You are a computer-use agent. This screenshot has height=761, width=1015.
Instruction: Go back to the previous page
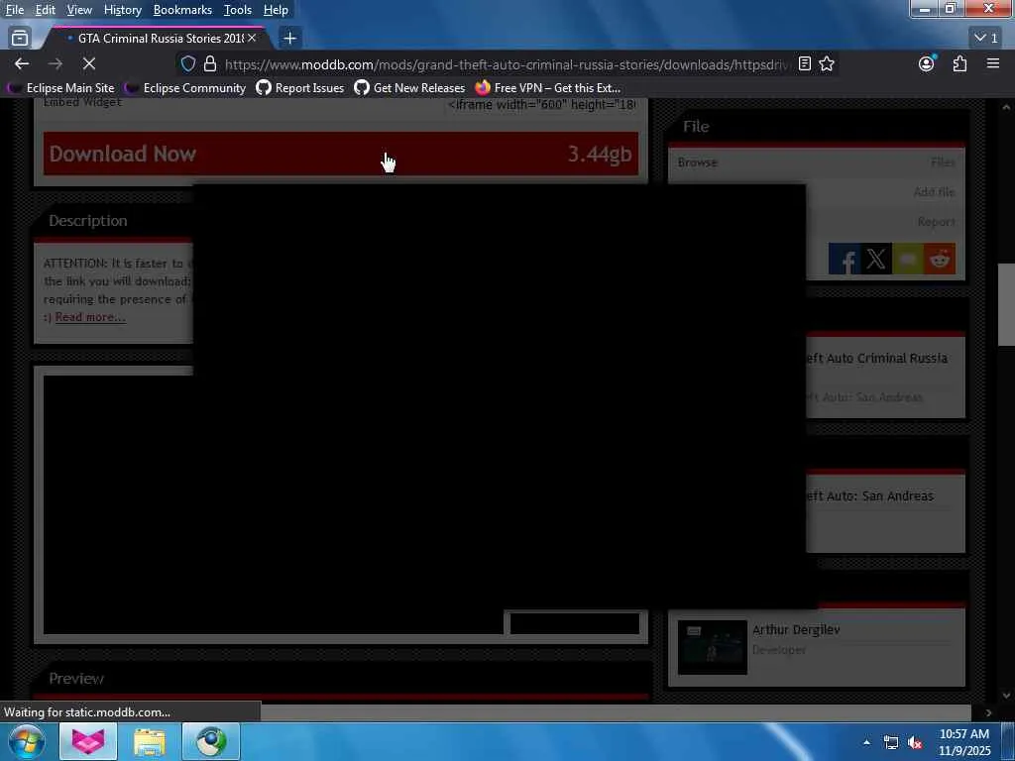pyautogui.click(x=22, y=63)
